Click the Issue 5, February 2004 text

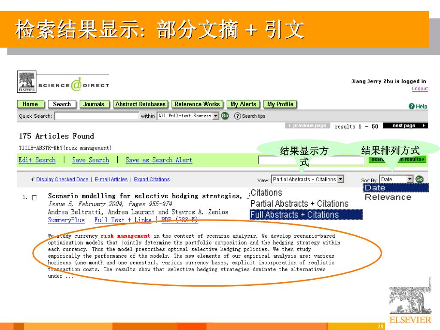point(110,204)
